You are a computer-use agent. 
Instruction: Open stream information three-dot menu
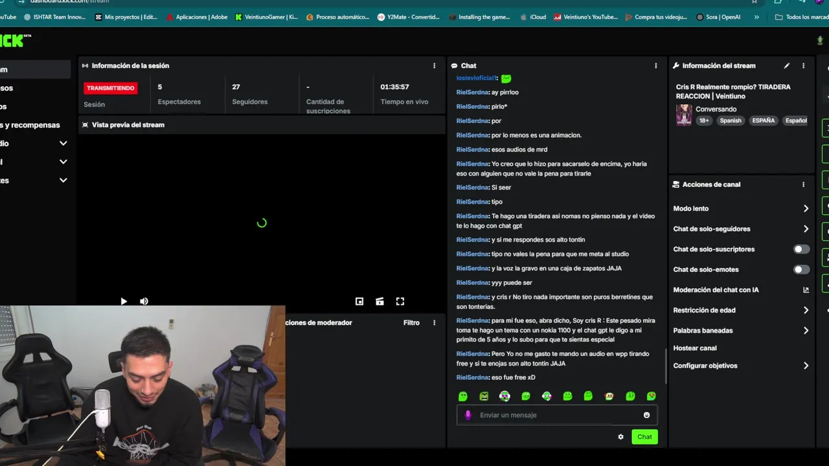pyautogui.click(x=803, y=65)
